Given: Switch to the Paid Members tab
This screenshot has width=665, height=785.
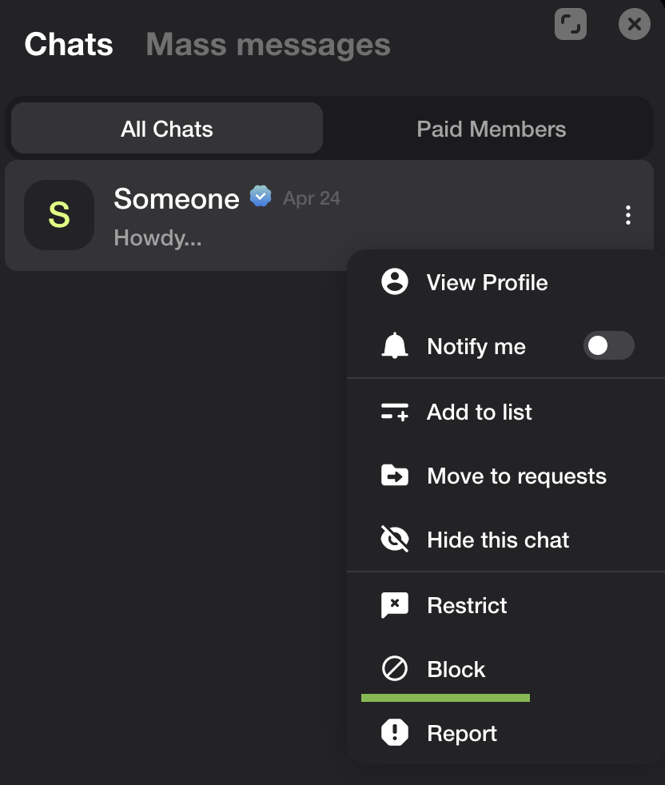Looking at the screenshot, I should [x=491, y=128].
